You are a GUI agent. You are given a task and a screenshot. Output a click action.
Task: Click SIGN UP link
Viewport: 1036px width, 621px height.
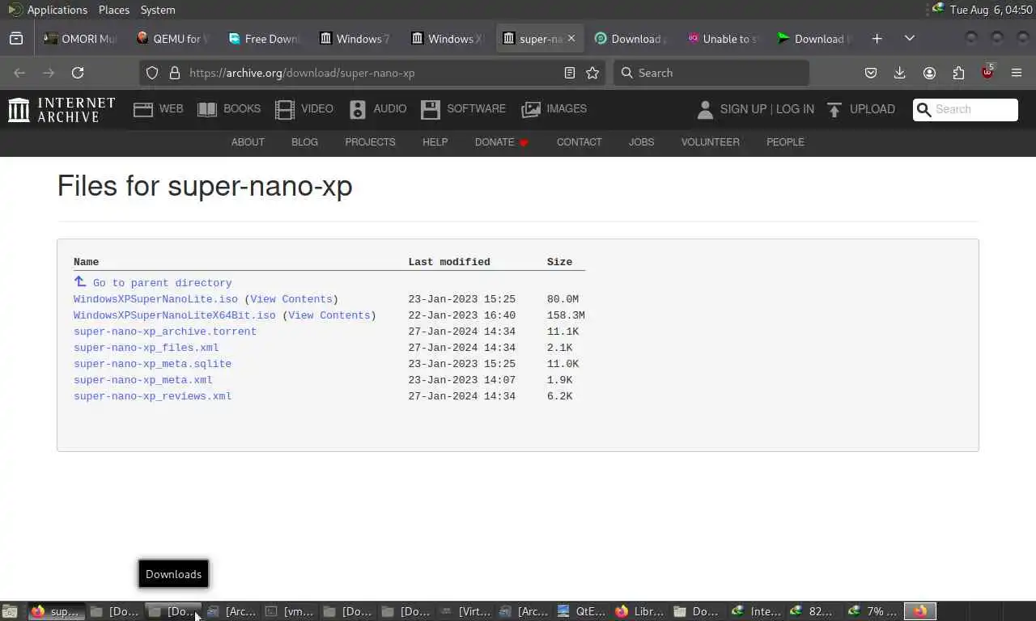click(743, 109)
